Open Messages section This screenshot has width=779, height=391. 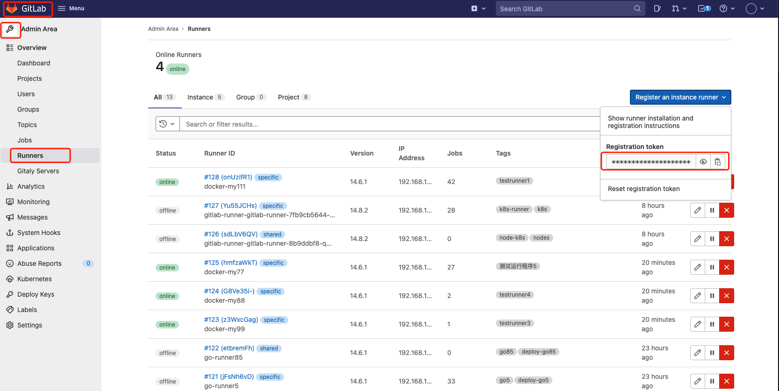click(32, 217)
